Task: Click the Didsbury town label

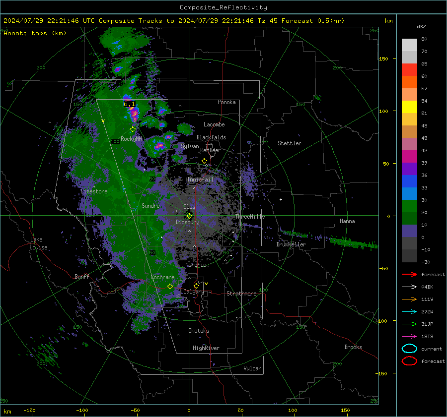Action: [187, 222]
